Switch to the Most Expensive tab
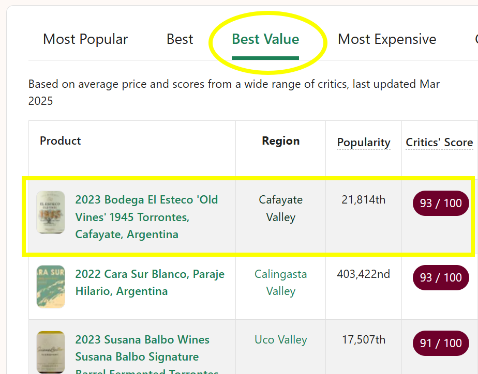Screen dimensions: 478x374 tap(387, 39)
